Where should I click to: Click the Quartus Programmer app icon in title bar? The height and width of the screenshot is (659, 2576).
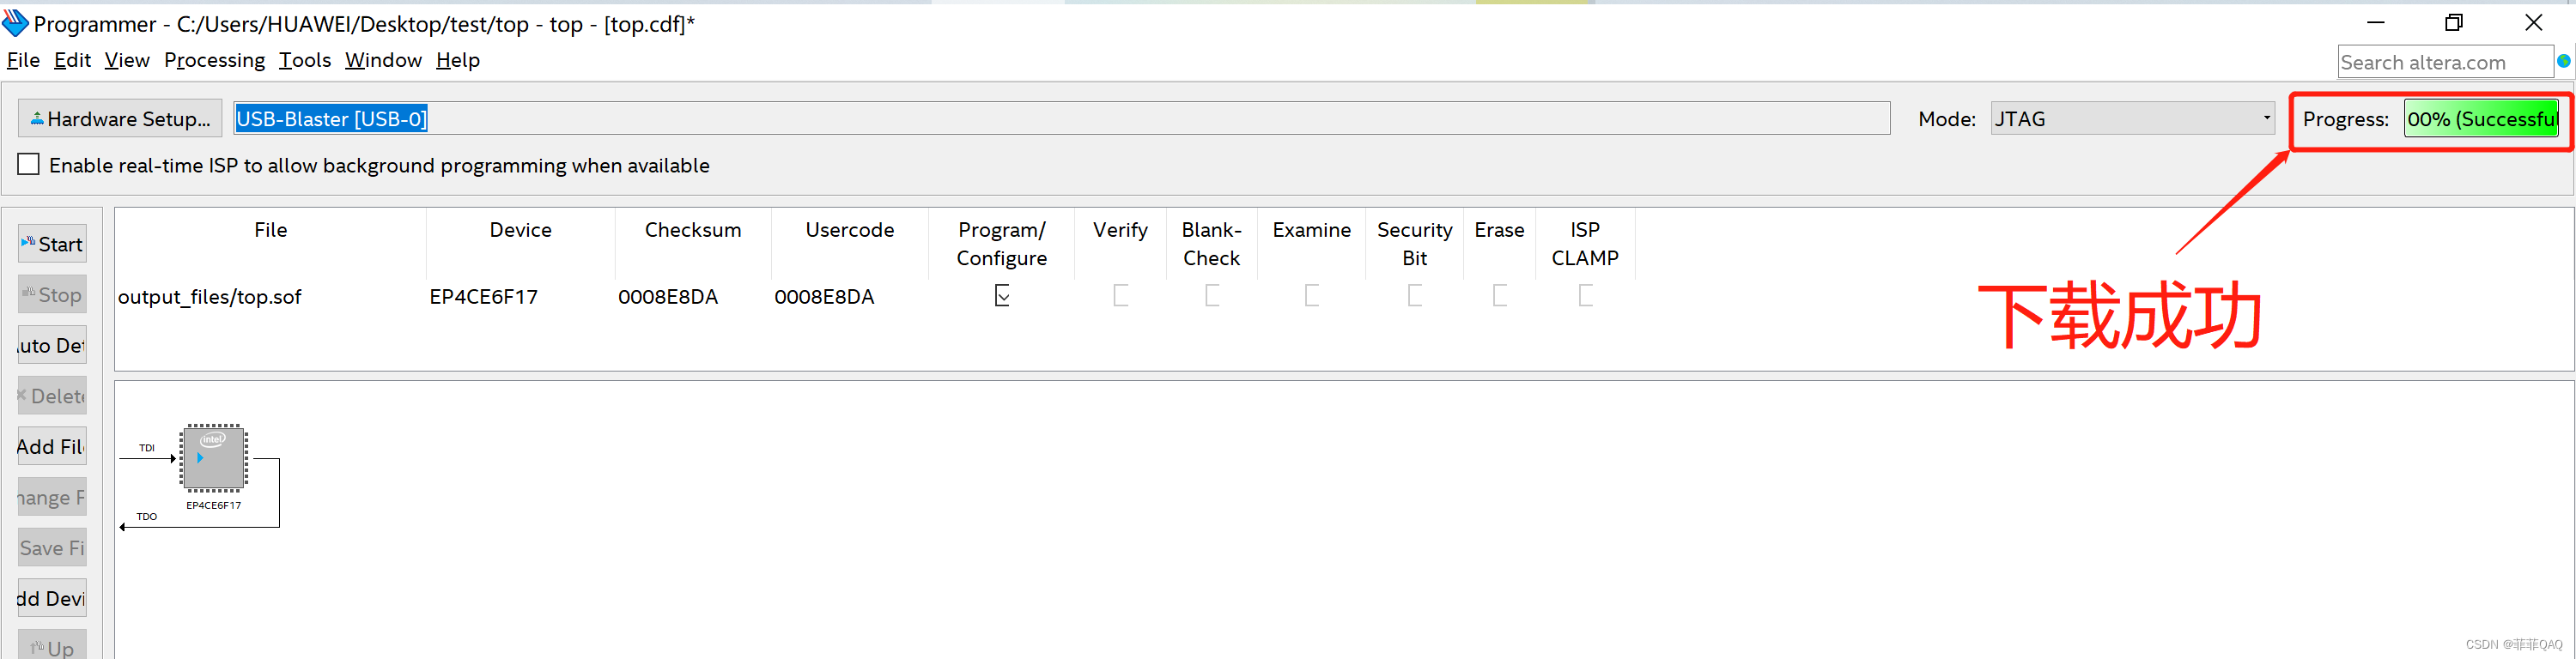[x=15, y=23]
